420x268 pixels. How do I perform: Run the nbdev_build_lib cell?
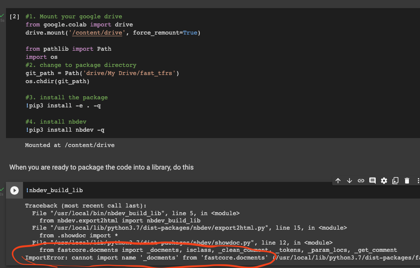[x=14, y=190]
